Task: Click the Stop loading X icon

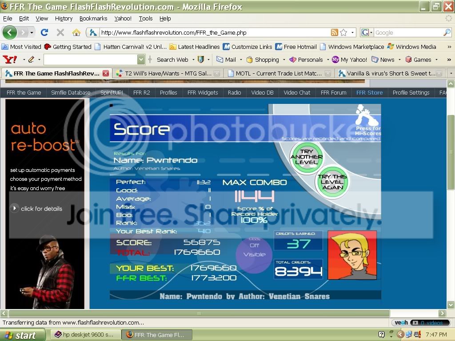Action: pos(60,32)
